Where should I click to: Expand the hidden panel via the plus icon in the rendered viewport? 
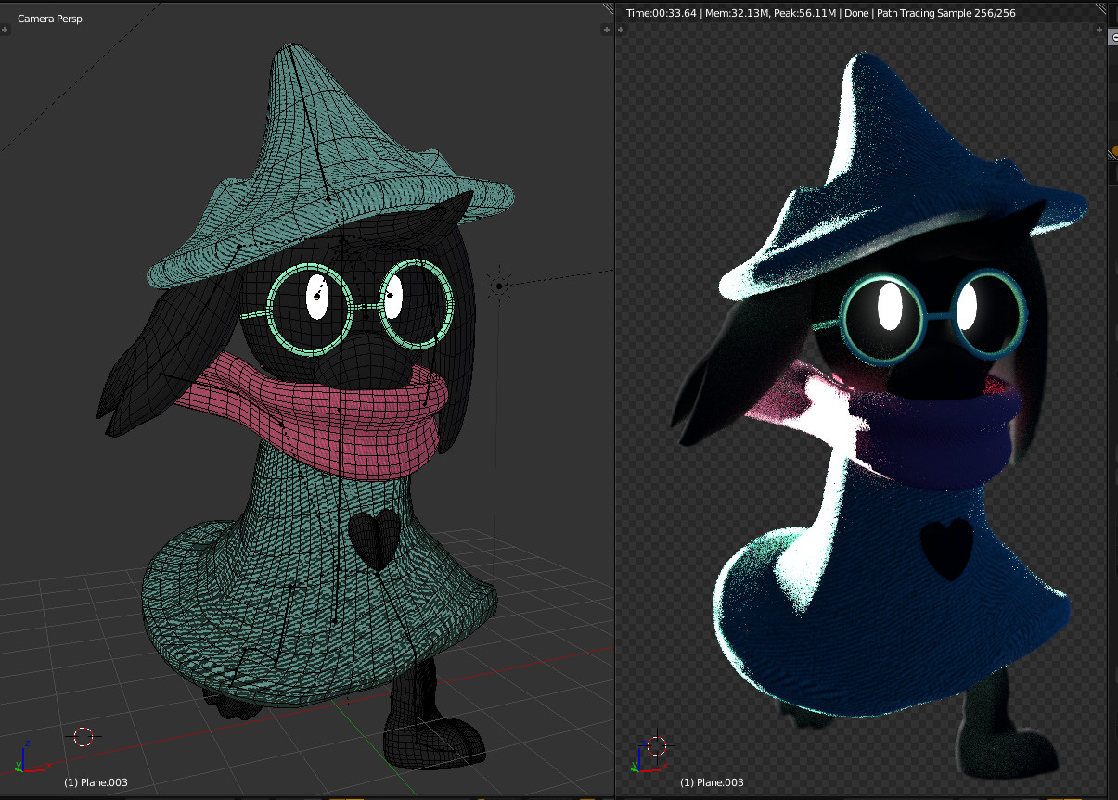coord(620,29)
